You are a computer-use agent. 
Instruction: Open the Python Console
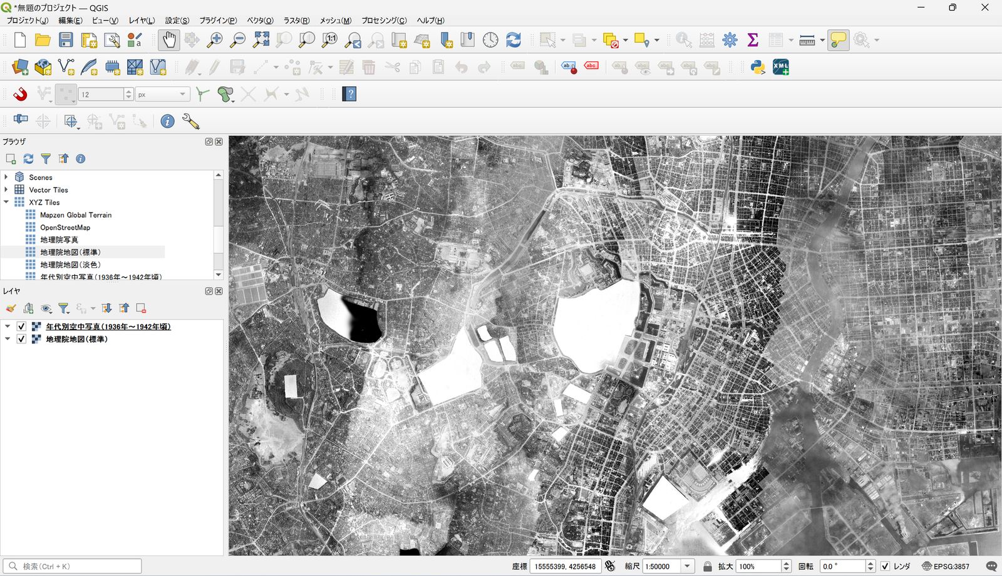pyautogui.click(x=758, y=67)
